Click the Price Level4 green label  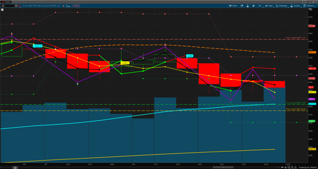pyautogui.click(x=295, y=103)
